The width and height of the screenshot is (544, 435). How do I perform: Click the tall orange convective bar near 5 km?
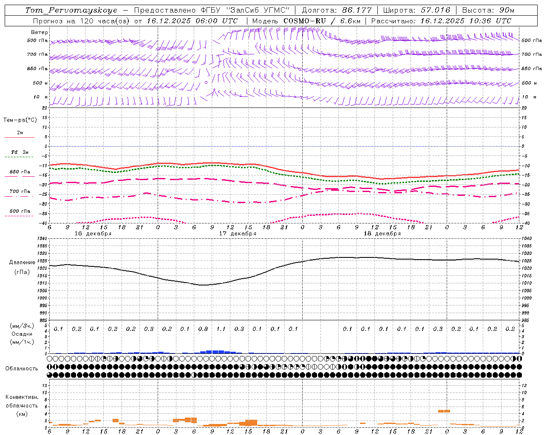pos(444,411)
